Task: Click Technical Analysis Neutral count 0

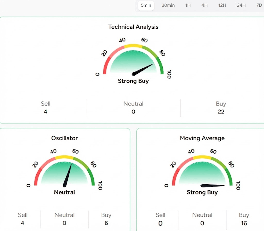Action: tap(133, 112)
